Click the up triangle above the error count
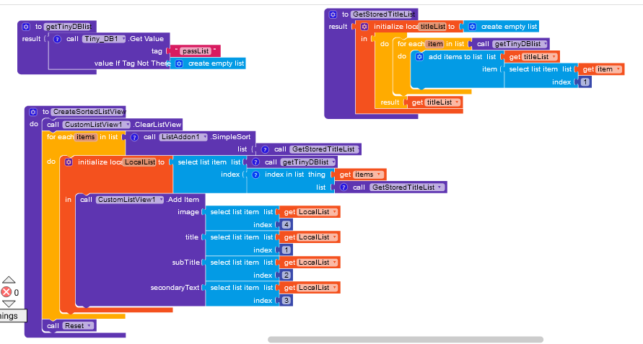This screenshot has height=344, width=643. point(9,280)
